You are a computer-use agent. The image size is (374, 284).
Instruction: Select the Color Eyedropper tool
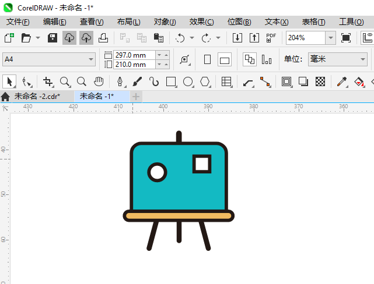click(342, 82)
